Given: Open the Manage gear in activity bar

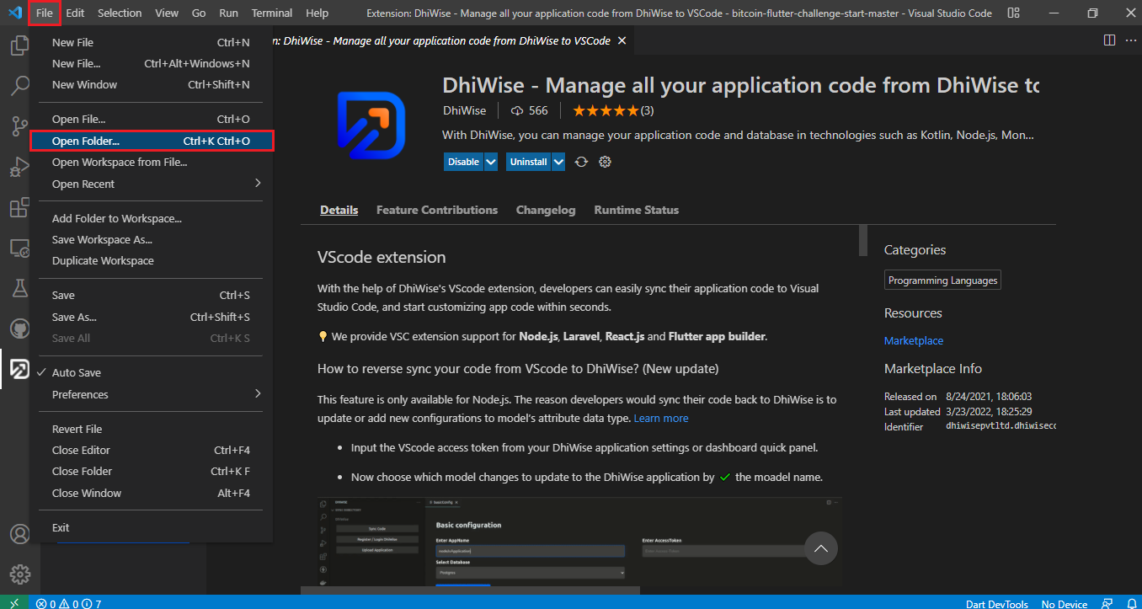Looking at the screenshot, I should [19, 574].
